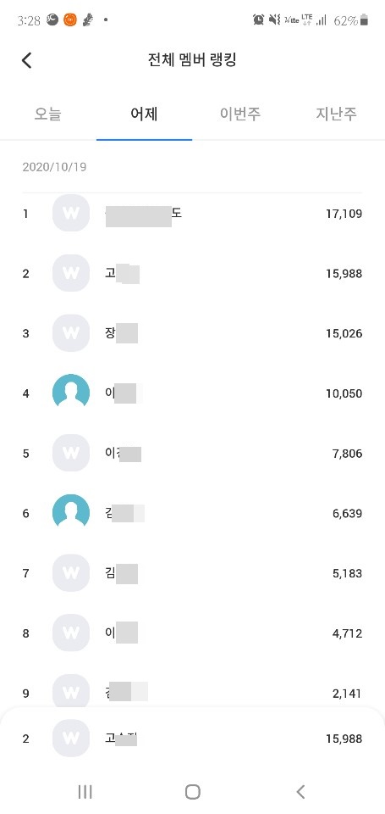The width and height of the screenshot is (385, 814).
Task: Open my ranking card at the bottom
Action: tap(192, 739)
